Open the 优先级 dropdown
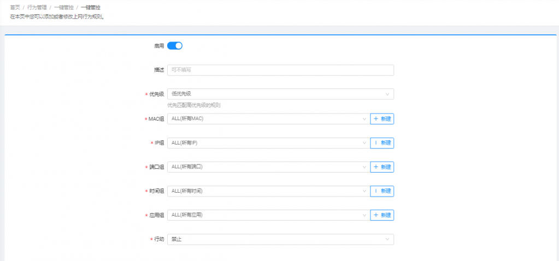This screenshot has height=261, width=559. [280, 94]
